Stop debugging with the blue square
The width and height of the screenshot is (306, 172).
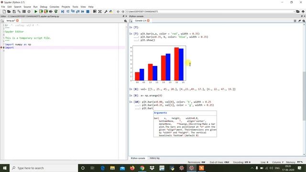(88, 11)
